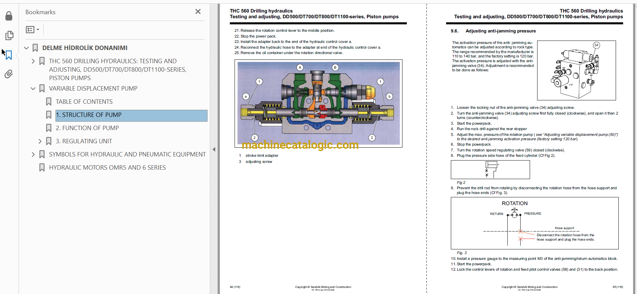This screenshot has width=637, height=294.
Task: Click bookmark icon beside 1. STRUCTURE OF PUMP
Action: click(x=49, y=115)
